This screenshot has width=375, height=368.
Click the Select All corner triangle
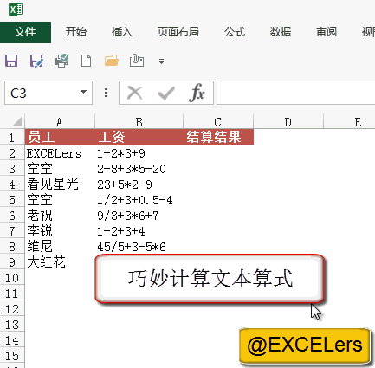click(16, 121)
